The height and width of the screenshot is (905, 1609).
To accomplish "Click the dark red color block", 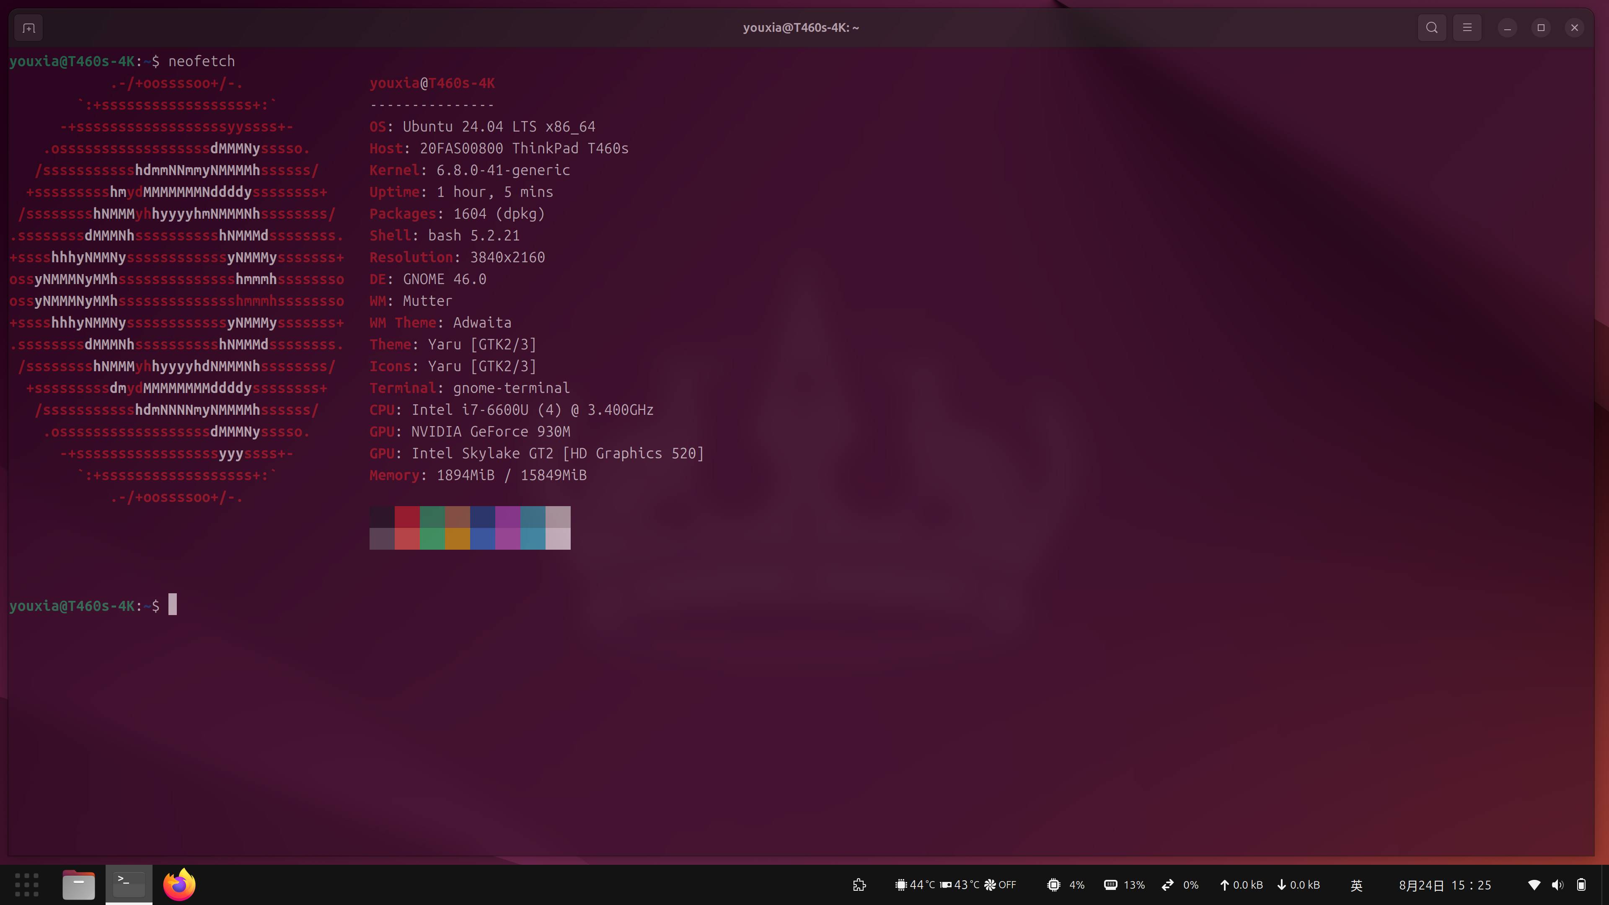I will point(407,517).
